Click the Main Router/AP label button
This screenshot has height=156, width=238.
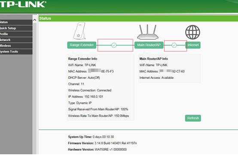(x=149, y=45)
